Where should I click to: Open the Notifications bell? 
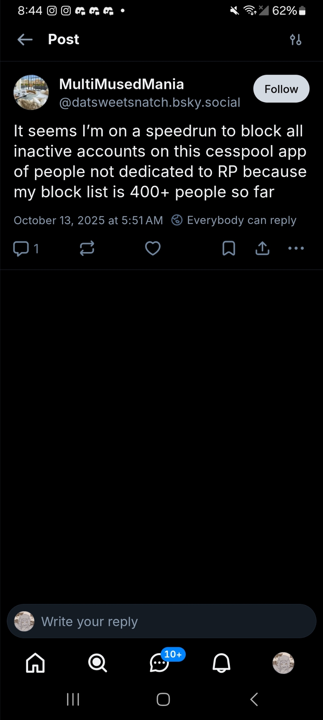(x=221, y=663)
